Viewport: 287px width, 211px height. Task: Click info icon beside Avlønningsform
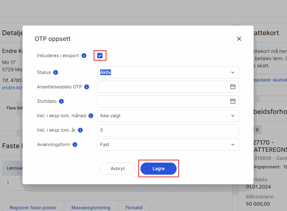[x=75, y=145]
